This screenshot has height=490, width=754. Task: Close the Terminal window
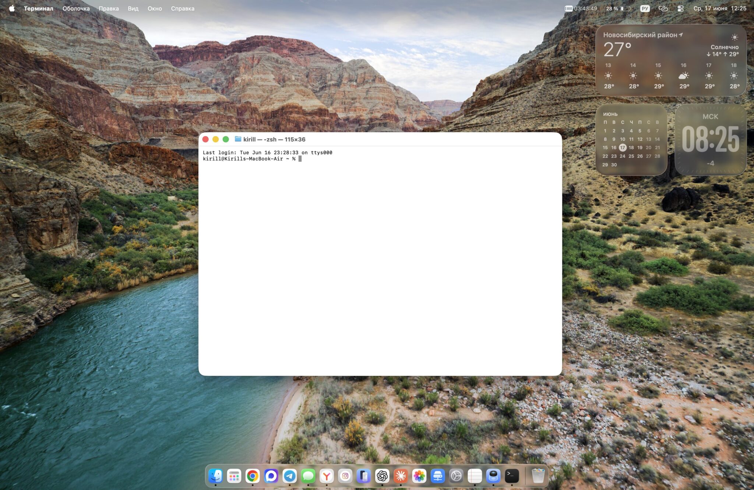click(x=205, y=139)
